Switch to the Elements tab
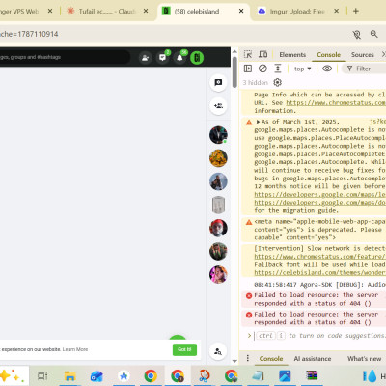The image size is (386, 386). 292,55
